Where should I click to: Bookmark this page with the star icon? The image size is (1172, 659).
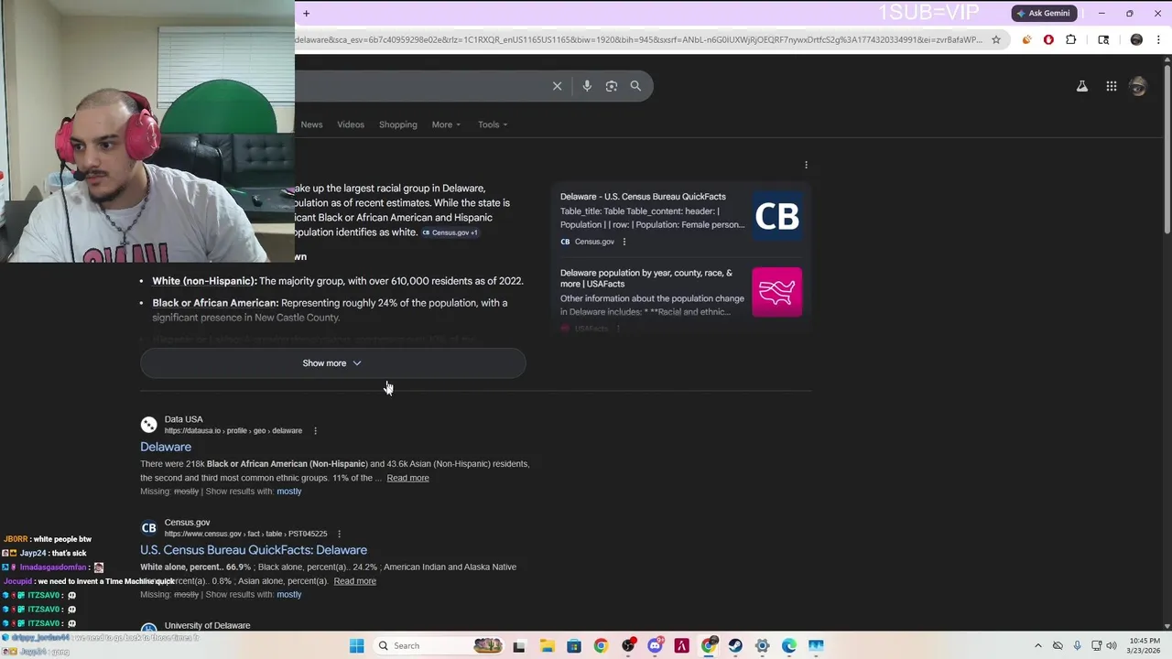(996, 39)
